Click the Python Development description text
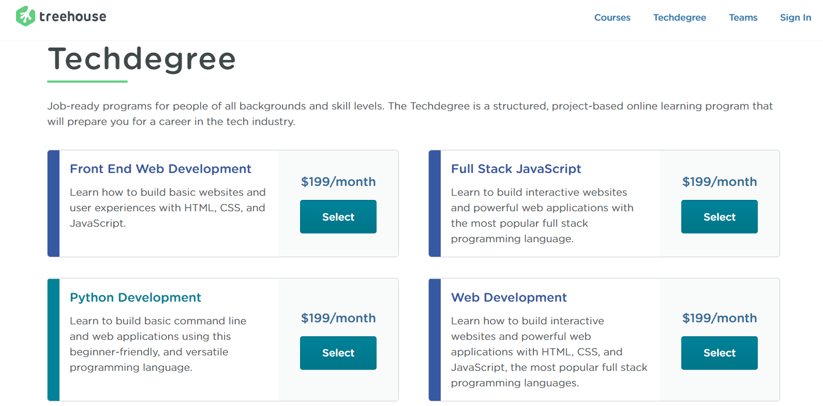Viewport: 823px width, 406px height. click(x=158, y=344)
